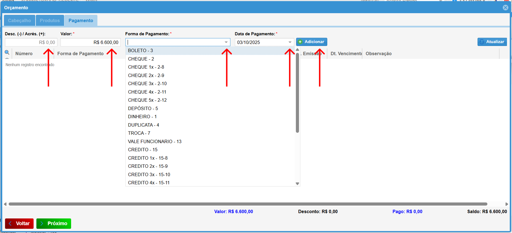Click the Atualizar button
512x233 pixels.
pos(492,42)
